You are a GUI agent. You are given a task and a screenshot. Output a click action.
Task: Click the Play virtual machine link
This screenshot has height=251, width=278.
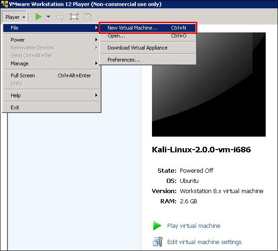pyautogui.click(x=194, y=226)
